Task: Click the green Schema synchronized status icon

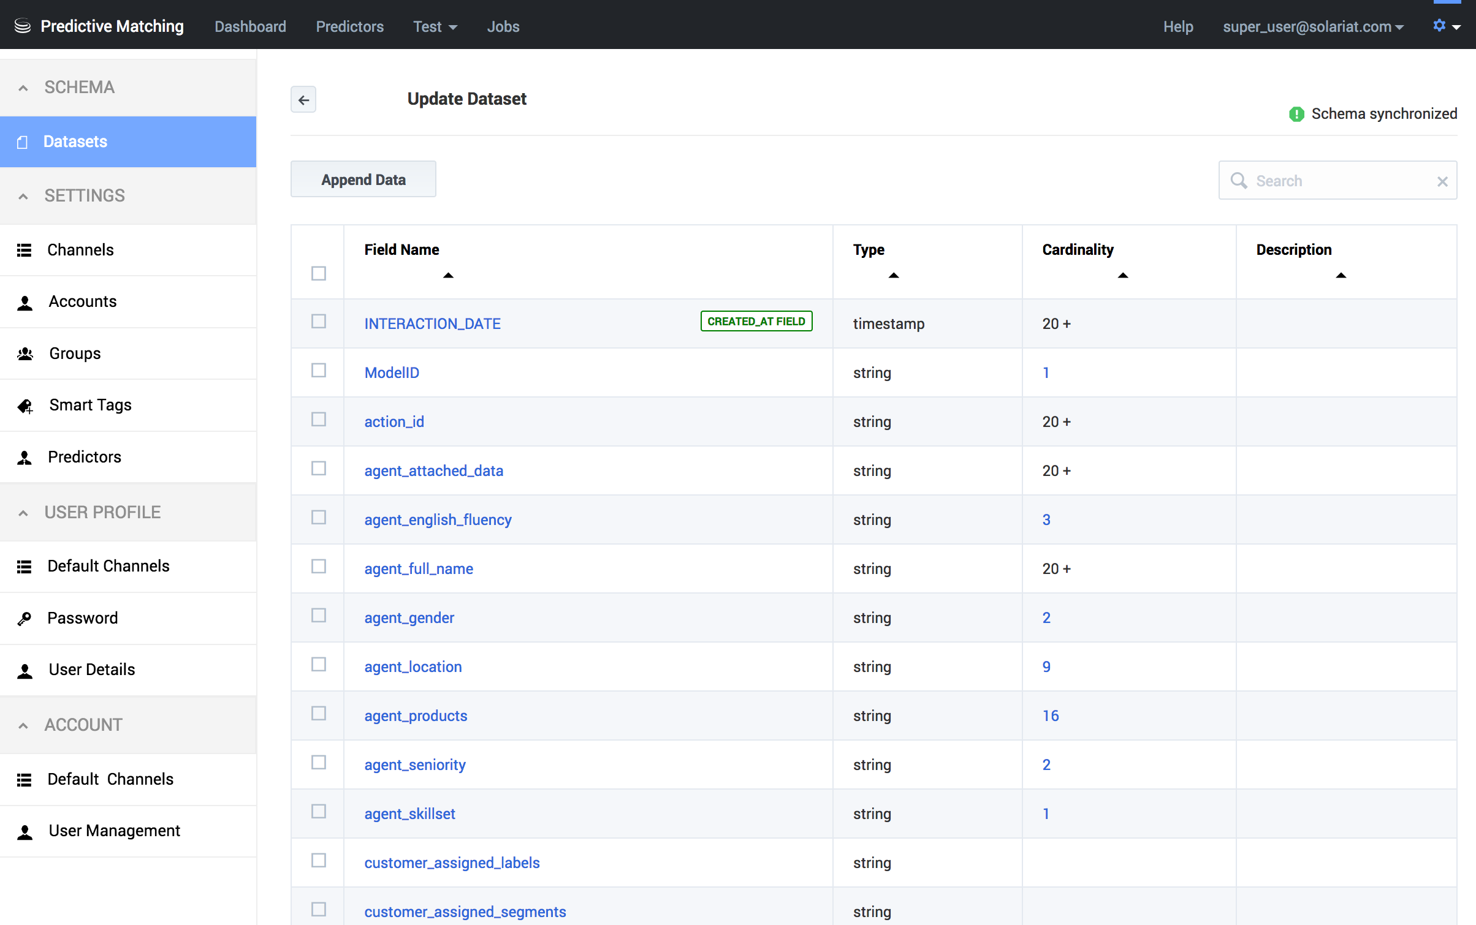Action: click(x=1296, y=114)
